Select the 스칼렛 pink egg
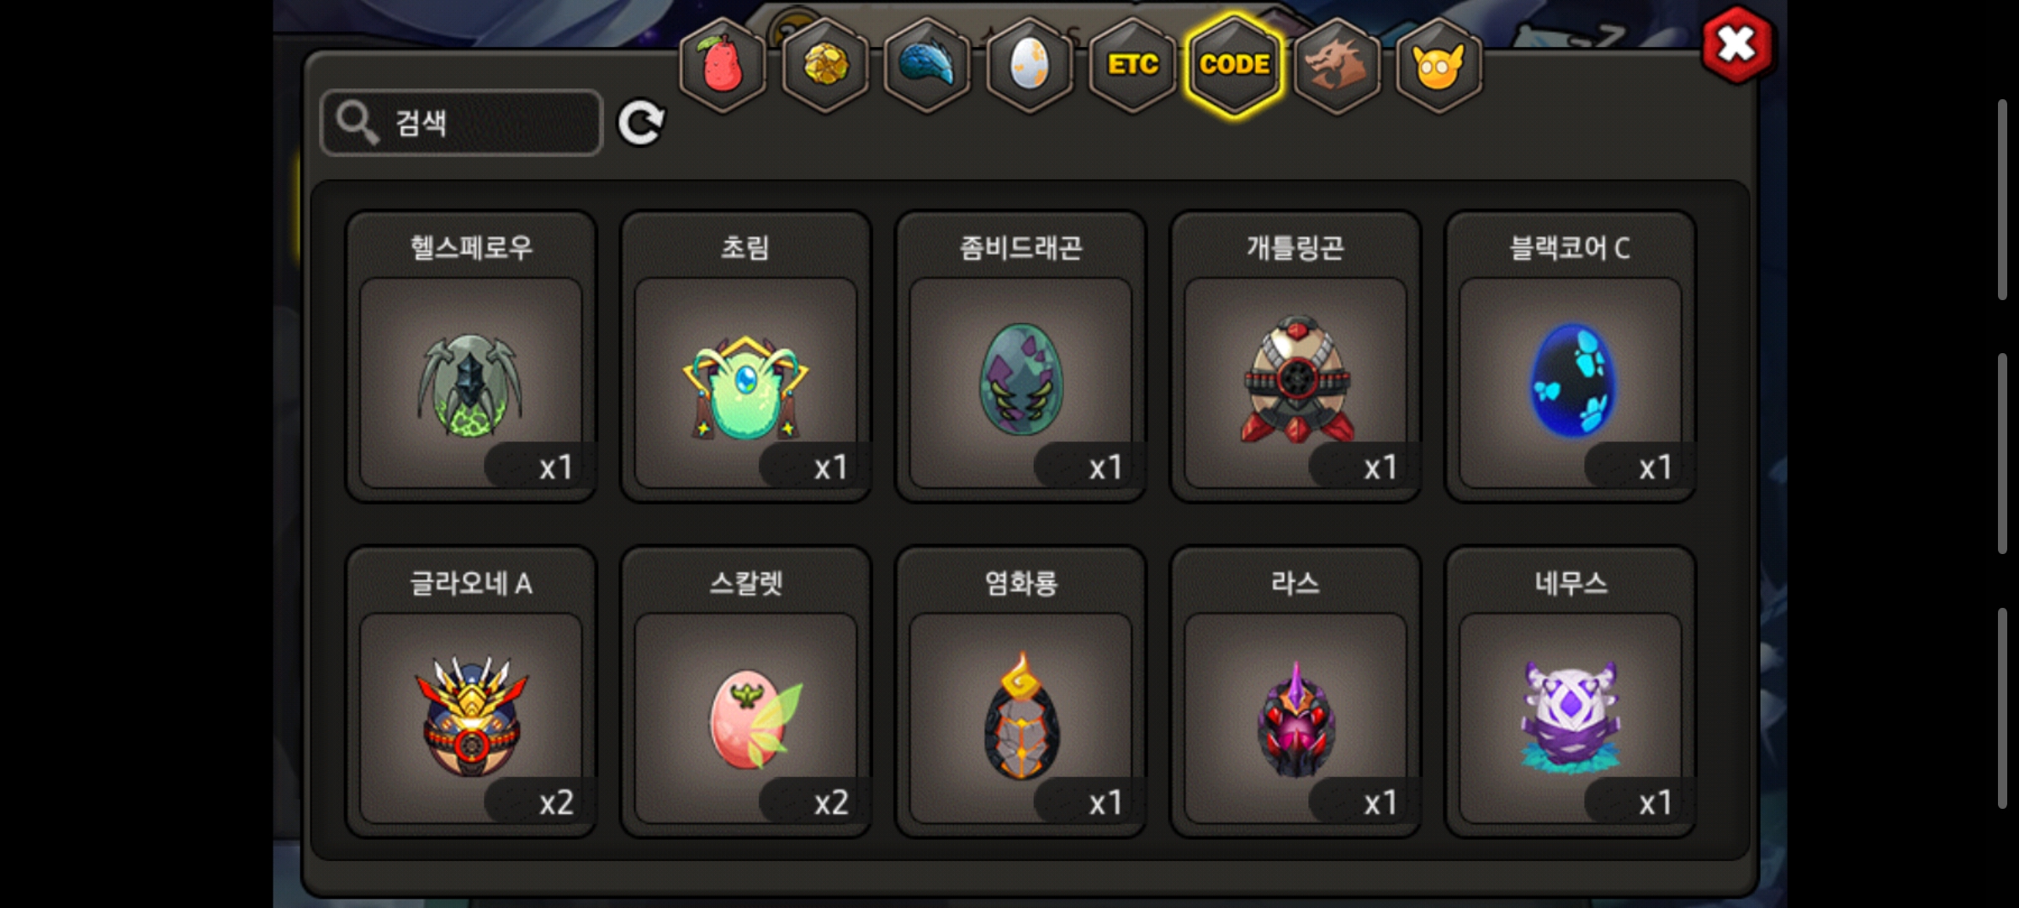The width and height of the screenshot is (2019, 908). click(x=745, y=692)
